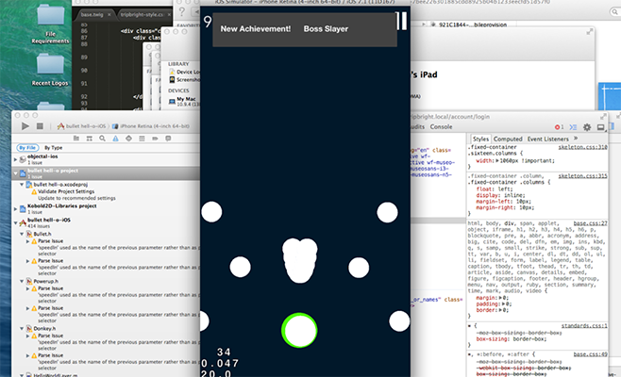Click the 'float: left' style declaration
The image size is (621, 377).
click(495, 189)
